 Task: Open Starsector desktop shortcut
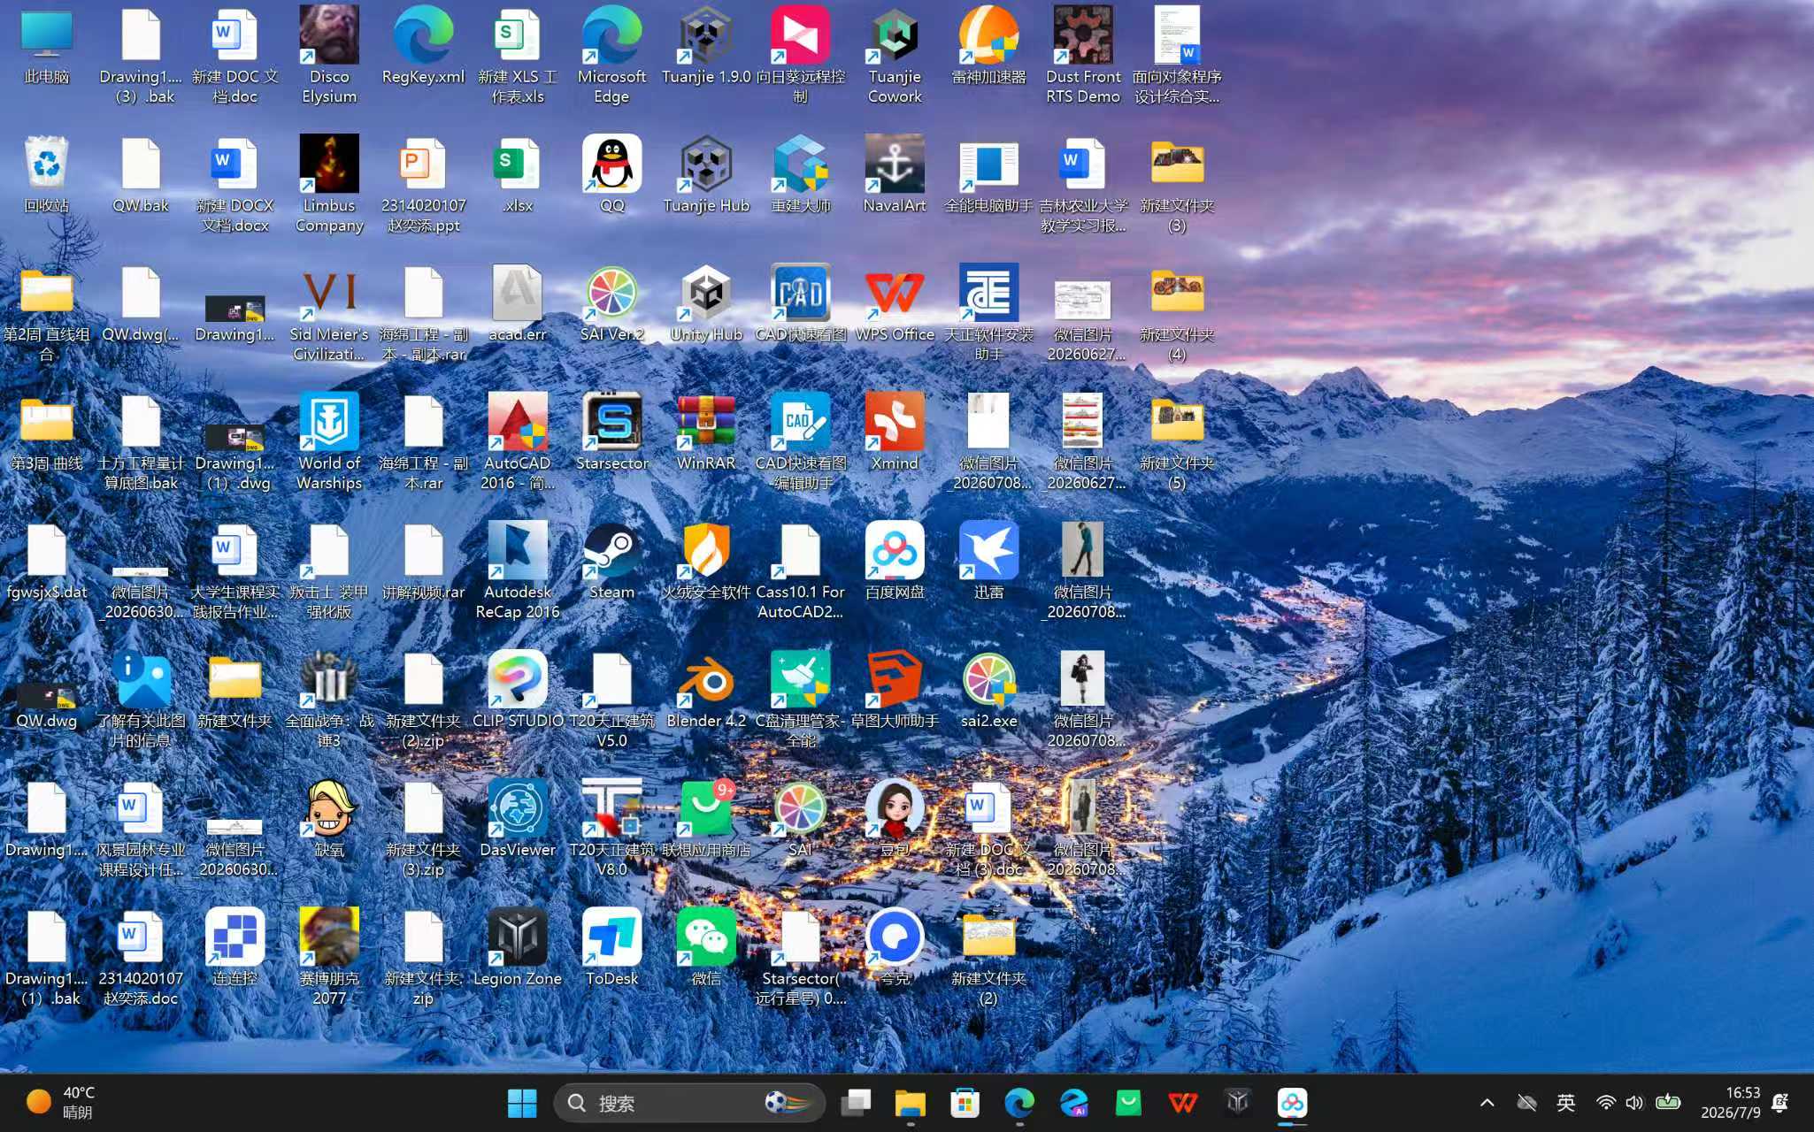tap(611, 432)
